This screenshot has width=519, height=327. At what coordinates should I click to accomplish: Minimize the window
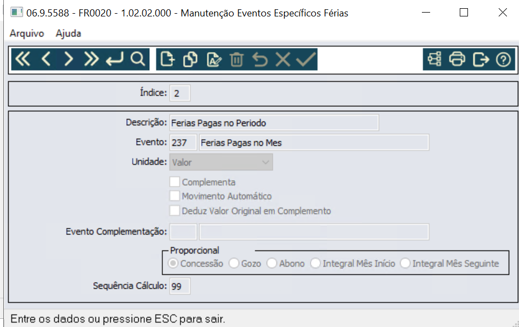426,13
